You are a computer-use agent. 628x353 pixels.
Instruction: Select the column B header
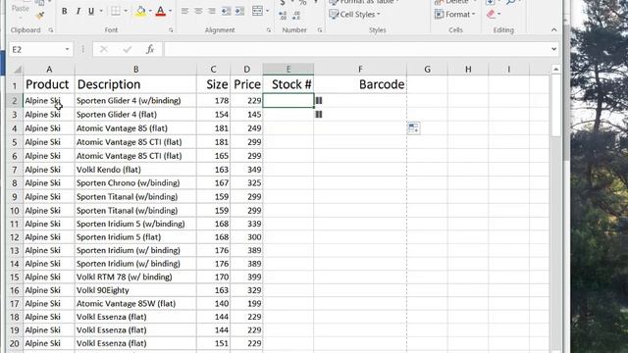(135, 70)
